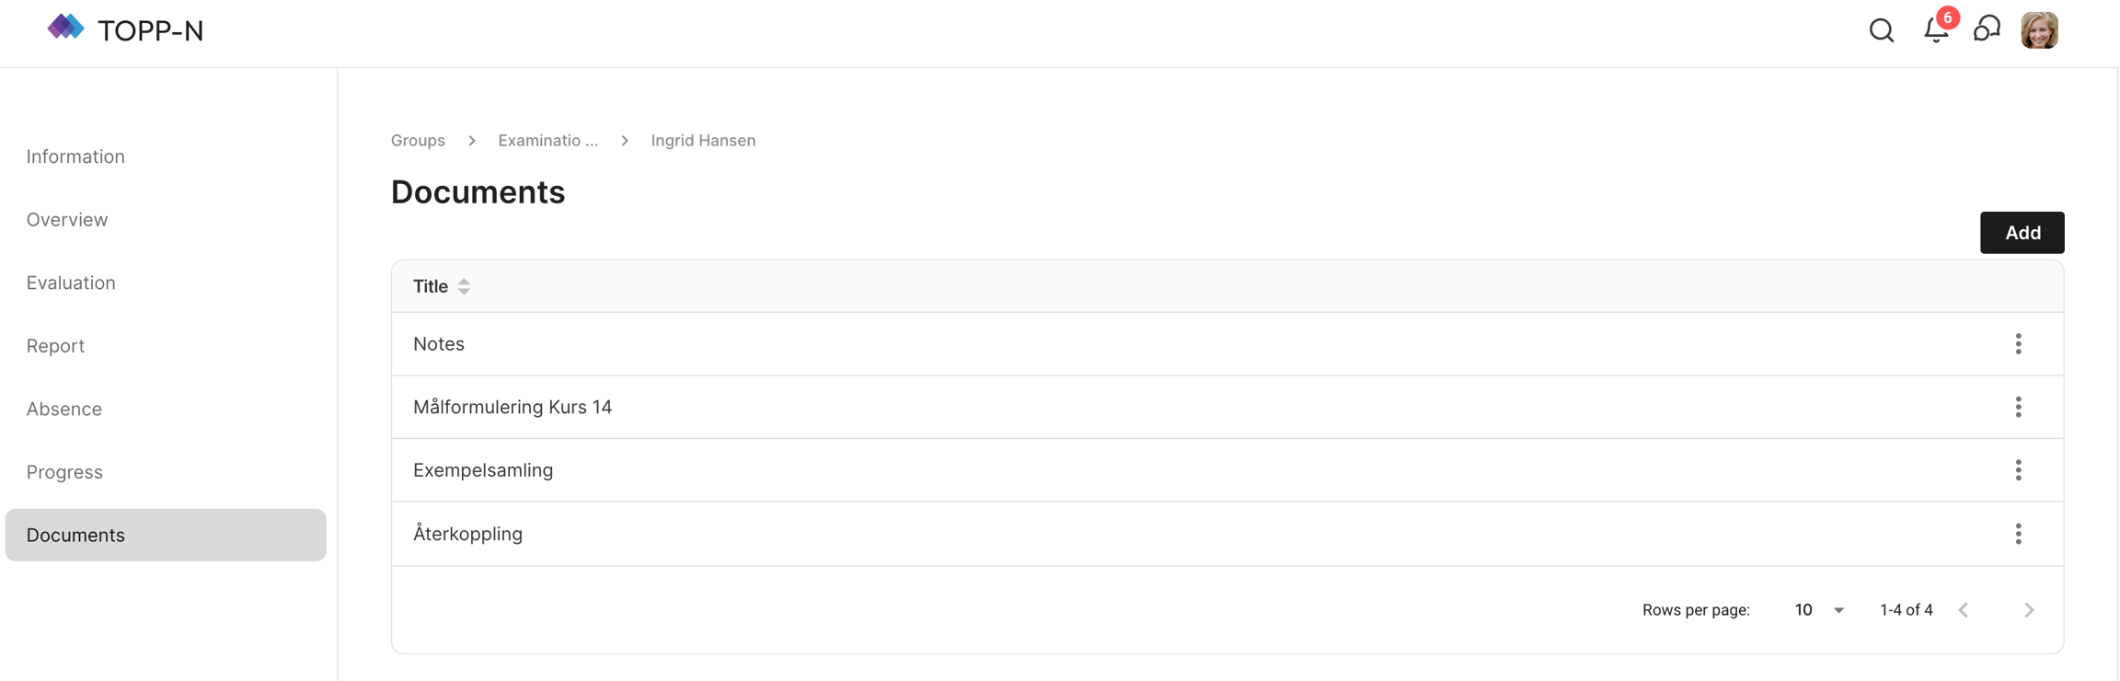Go to the previous page arrow
The image size is (2120, 681).
[1964, 610]
